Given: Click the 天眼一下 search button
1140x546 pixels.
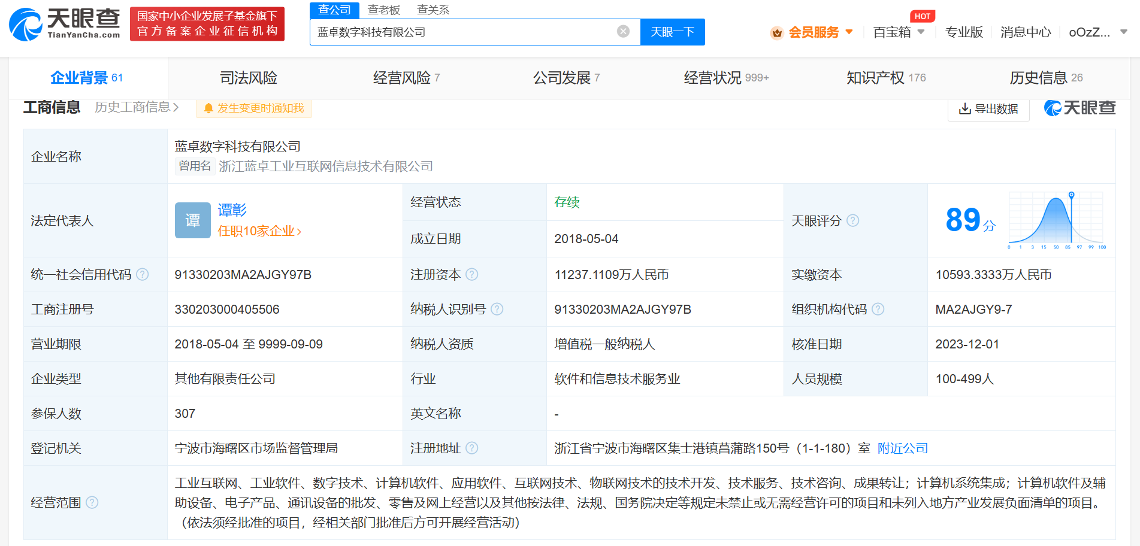Looking at the screenshot, I should (672, 32).
